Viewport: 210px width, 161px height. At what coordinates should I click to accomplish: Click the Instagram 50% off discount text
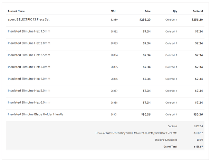tap(136, 133)
